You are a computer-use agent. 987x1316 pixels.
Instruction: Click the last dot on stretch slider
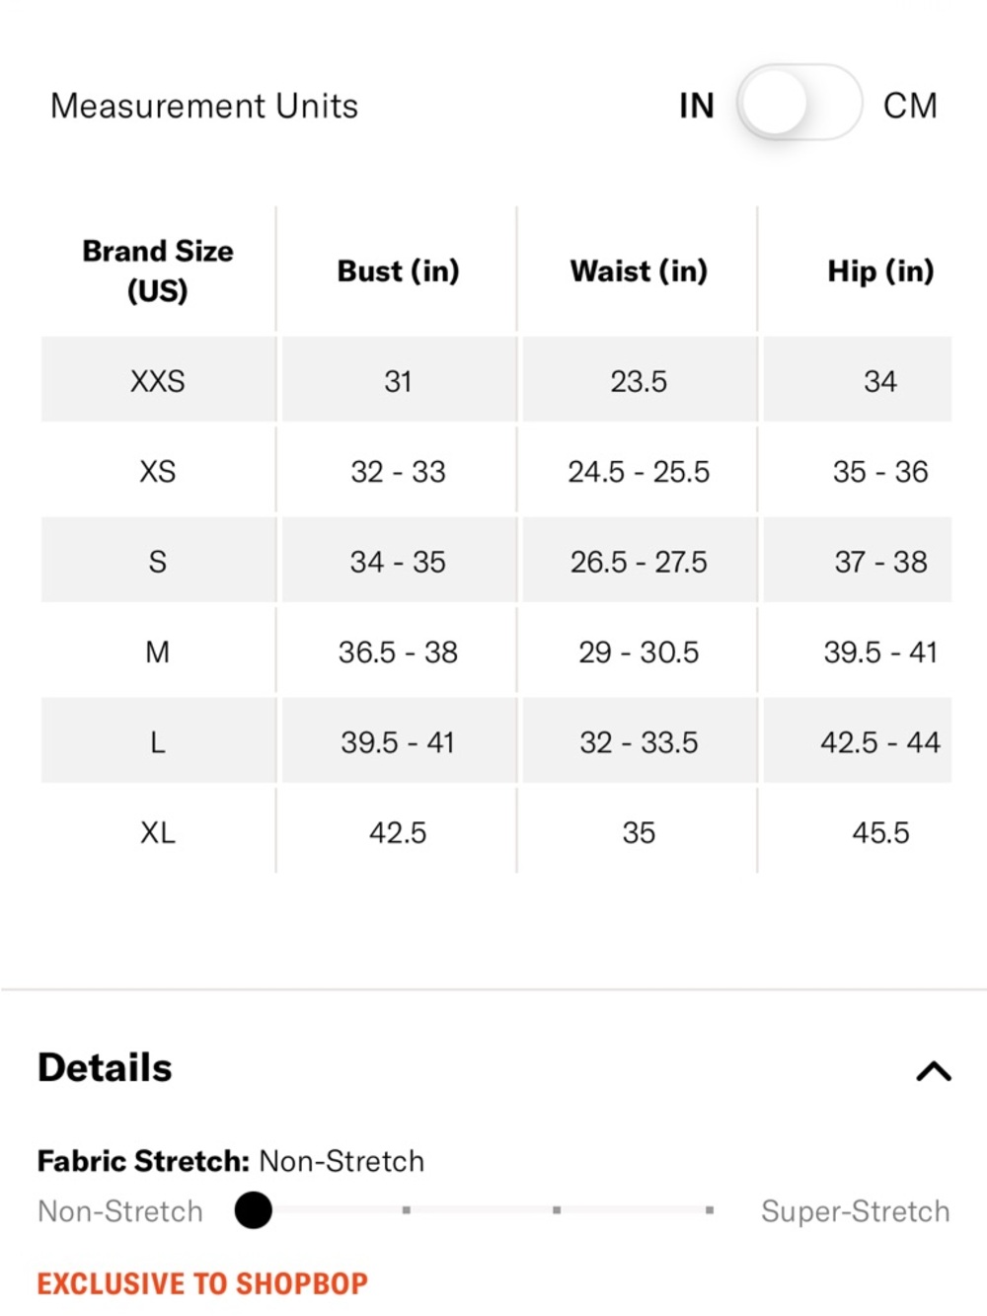709,1209
